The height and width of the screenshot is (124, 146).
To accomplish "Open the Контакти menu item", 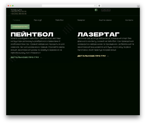I will click(129, 20).
